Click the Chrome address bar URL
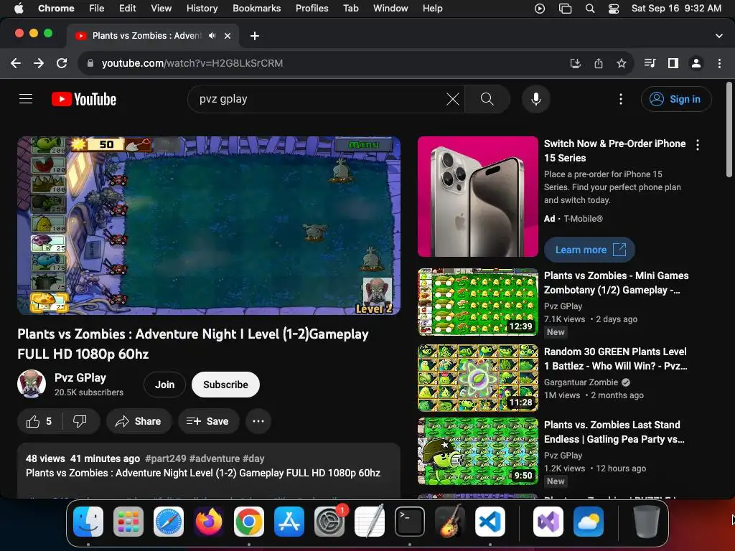 point(192,63)
